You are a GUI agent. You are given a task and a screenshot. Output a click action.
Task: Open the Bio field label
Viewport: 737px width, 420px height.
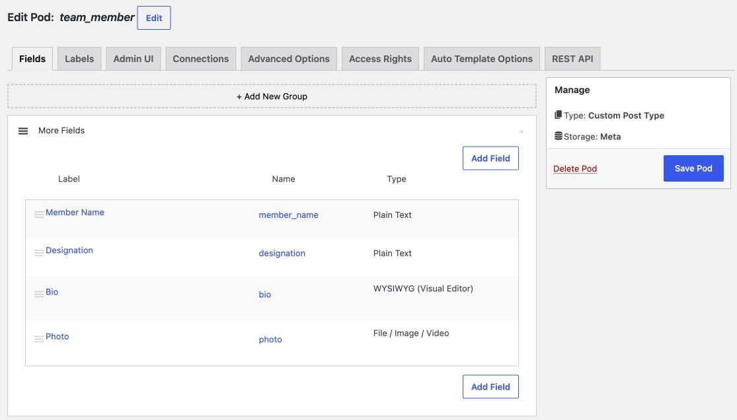point(52,292)
